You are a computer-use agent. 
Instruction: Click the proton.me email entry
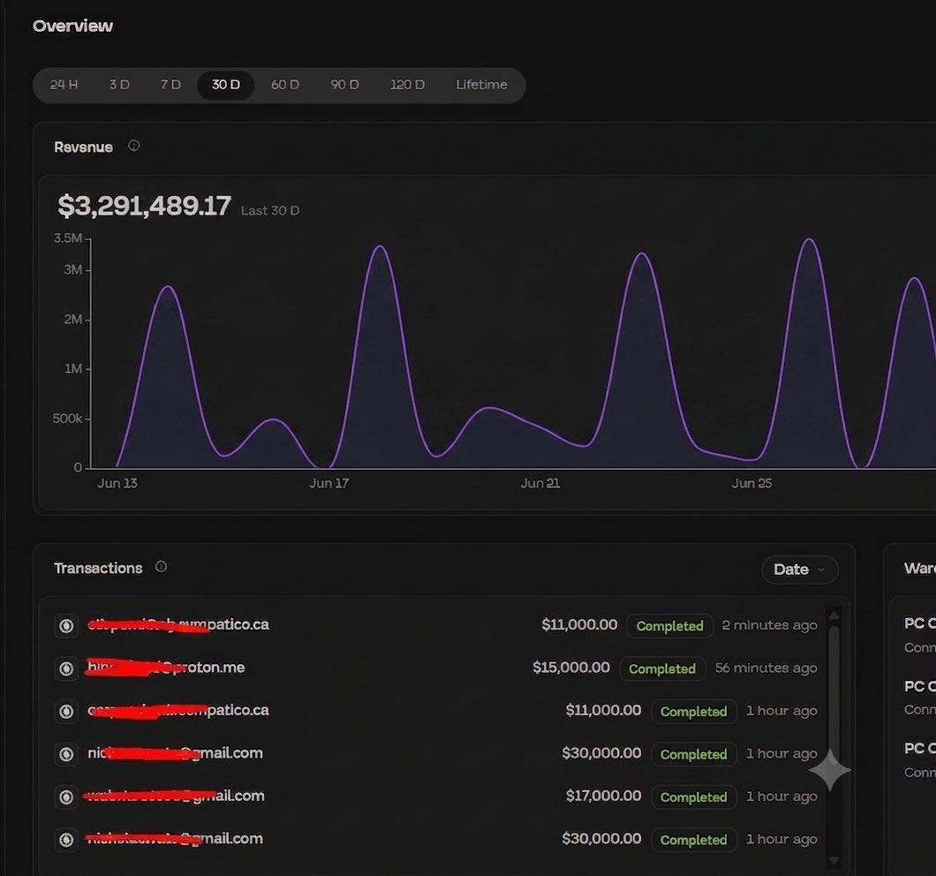coord(166,668)
